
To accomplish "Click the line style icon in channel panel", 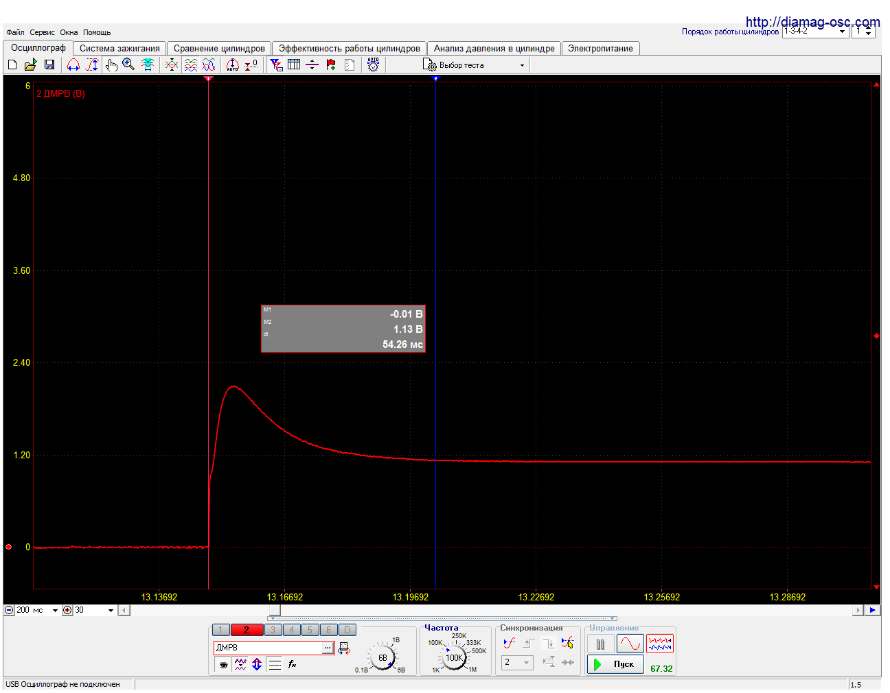I will 275,664.
